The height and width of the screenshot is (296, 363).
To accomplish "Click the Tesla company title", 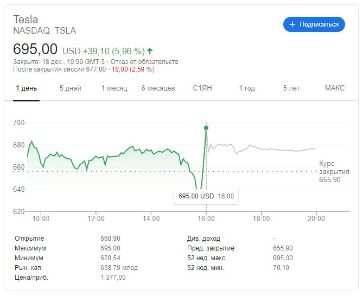I will (26, 20).
